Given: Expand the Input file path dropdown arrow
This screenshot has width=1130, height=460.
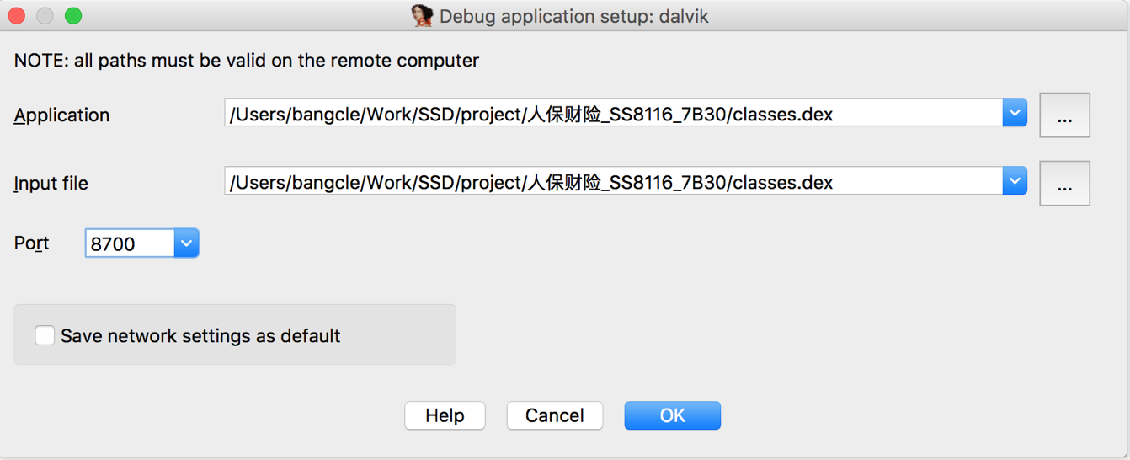Looking at the screenshot, I should click(x=1015, y=180).
